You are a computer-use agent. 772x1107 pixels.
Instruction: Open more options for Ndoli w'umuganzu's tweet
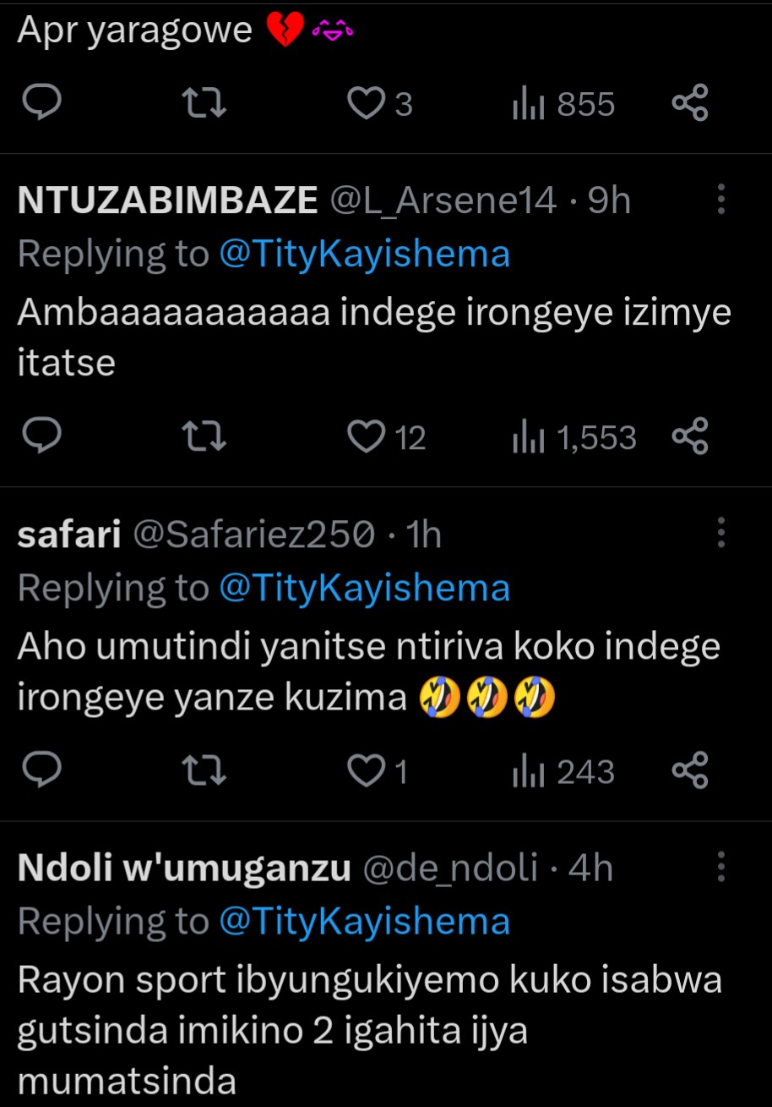[x=721, y=868]
